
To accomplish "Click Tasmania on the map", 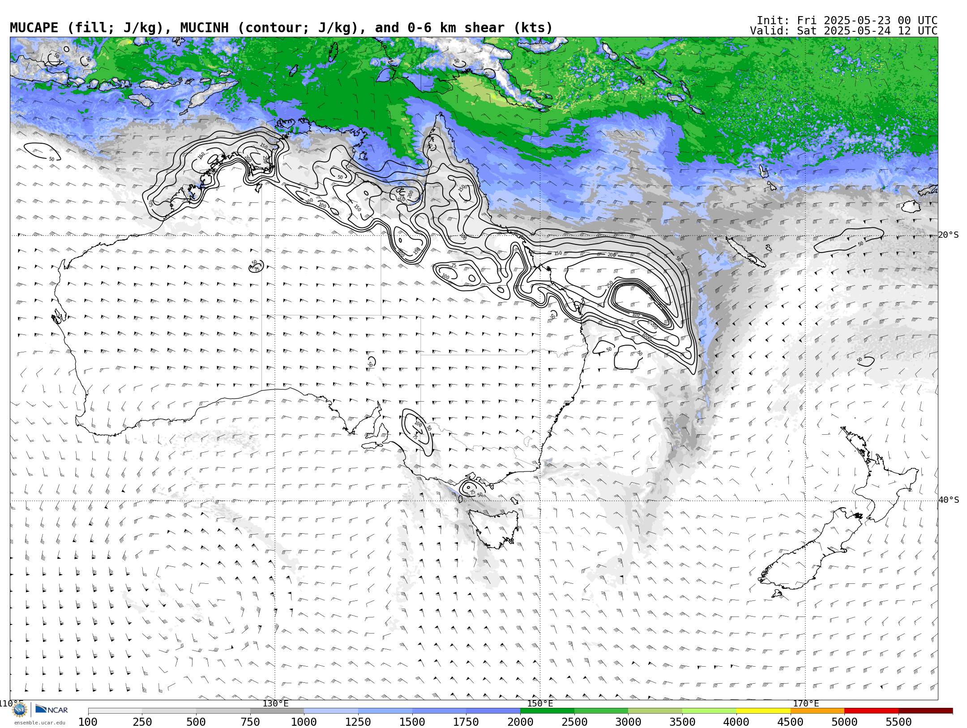I will coord(495,528).
